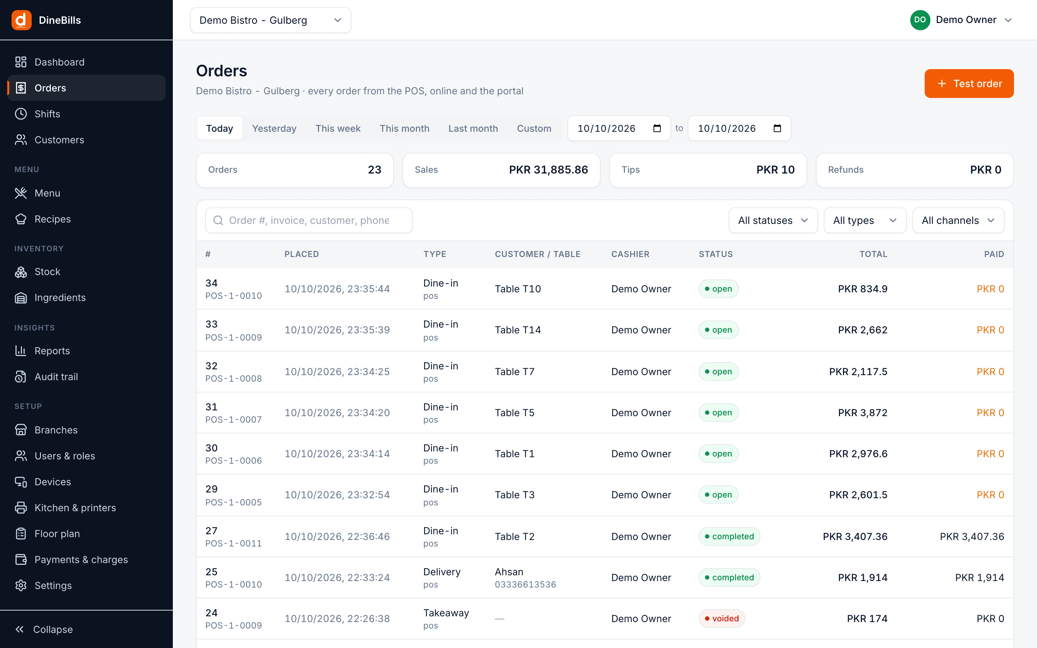Click the Settings sidebar label
Screen dimensions: 1037x648
(x=53, y=585)
